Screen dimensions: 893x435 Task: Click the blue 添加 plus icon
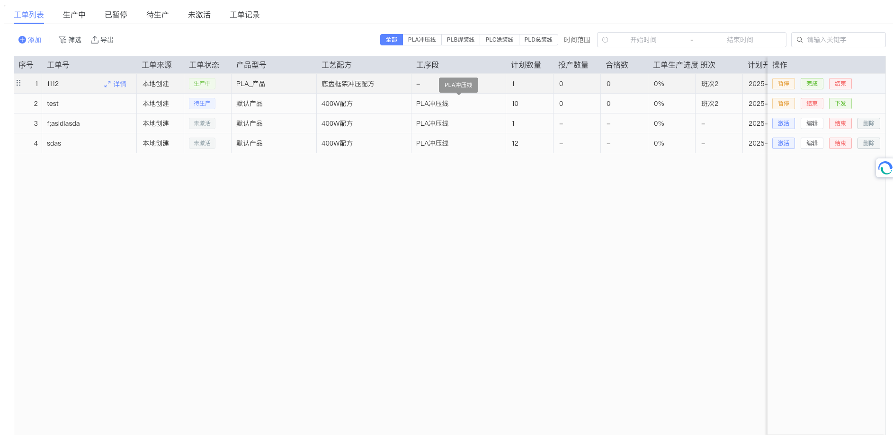pyautogui.click(x=21, y=40)
